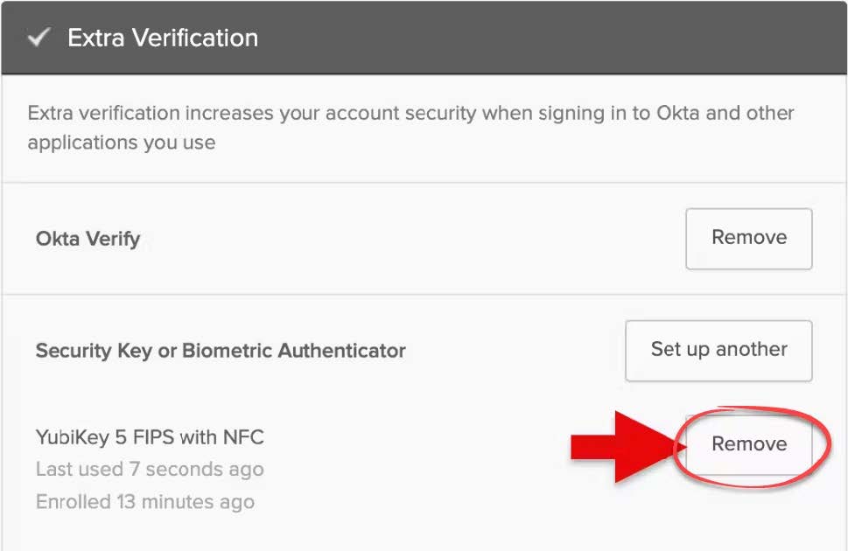Viewport: 848px width, 551px height.
Task: Remove the YubiKey 5 FIPS security key
Action: (x=748, y=444)
